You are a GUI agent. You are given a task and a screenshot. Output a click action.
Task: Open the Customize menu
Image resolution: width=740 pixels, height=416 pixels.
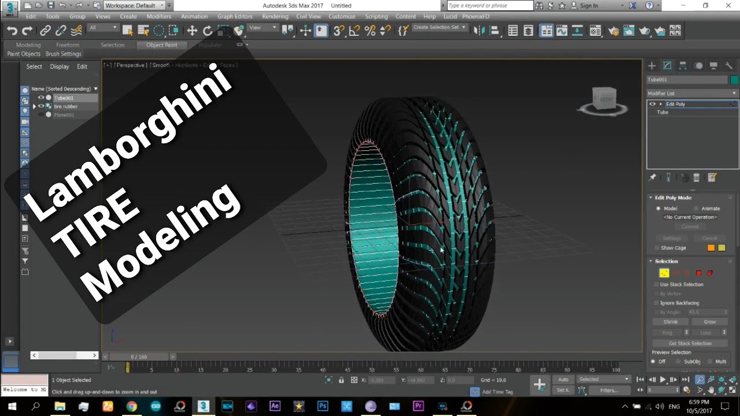tap(342, 16)
